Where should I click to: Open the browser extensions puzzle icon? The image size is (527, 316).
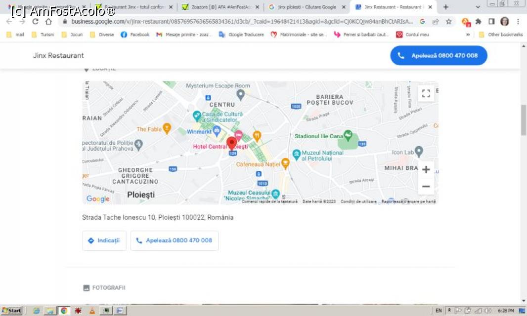pyautogui.click(x=478, y=22)
